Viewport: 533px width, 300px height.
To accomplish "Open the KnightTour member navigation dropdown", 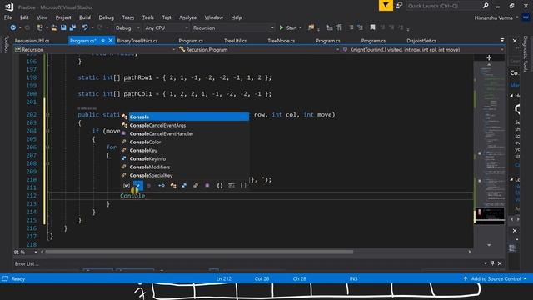I will click(423, 50).
